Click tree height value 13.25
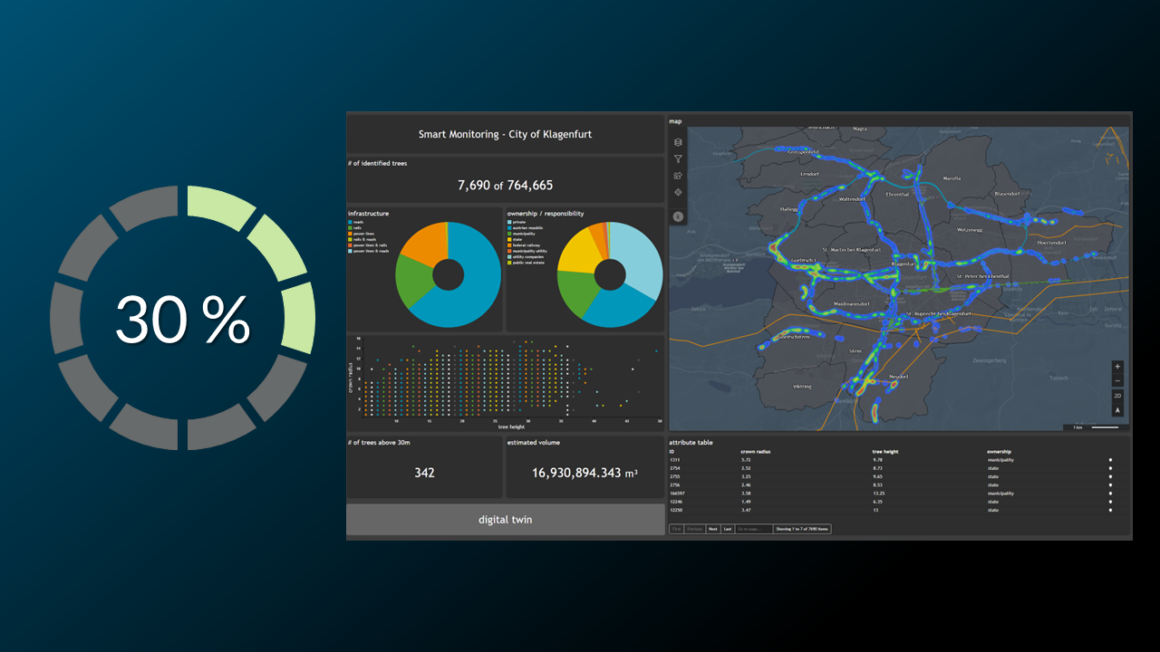 (x=878, y=494)
